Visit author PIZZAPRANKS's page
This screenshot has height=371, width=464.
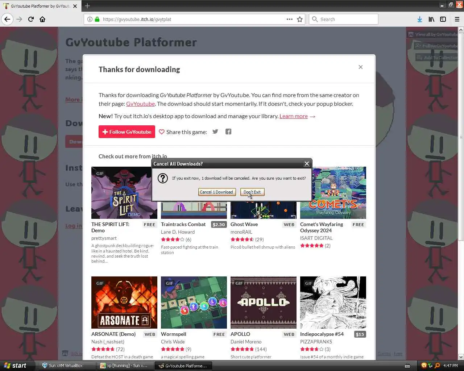click(316, 342)
